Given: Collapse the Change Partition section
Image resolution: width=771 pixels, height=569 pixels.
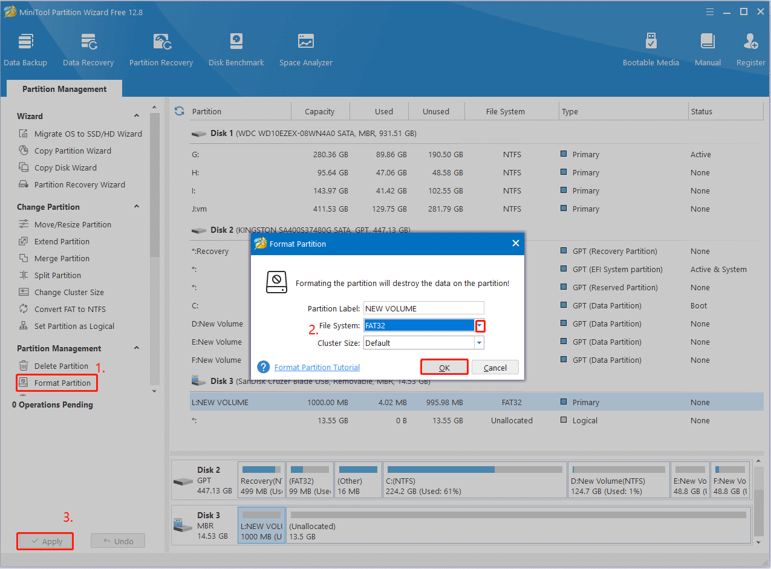Looking at the screenshot, I should pos(137,207).
